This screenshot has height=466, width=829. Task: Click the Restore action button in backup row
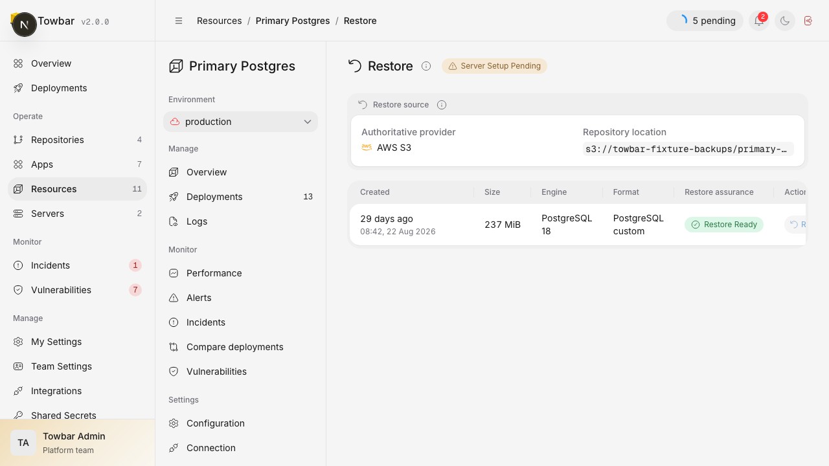coord(796,225)
